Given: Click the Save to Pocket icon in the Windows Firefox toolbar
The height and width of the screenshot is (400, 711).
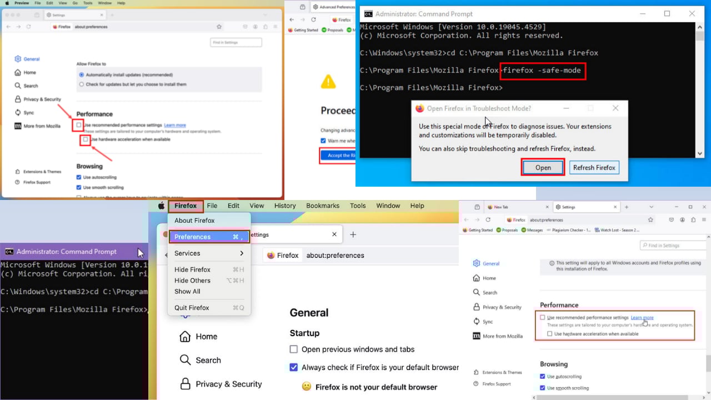Looking at the screenshot, I should 672,220.
